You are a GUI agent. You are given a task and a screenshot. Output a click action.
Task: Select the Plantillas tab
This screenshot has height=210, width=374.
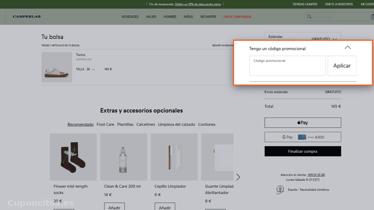pos(125,124)
